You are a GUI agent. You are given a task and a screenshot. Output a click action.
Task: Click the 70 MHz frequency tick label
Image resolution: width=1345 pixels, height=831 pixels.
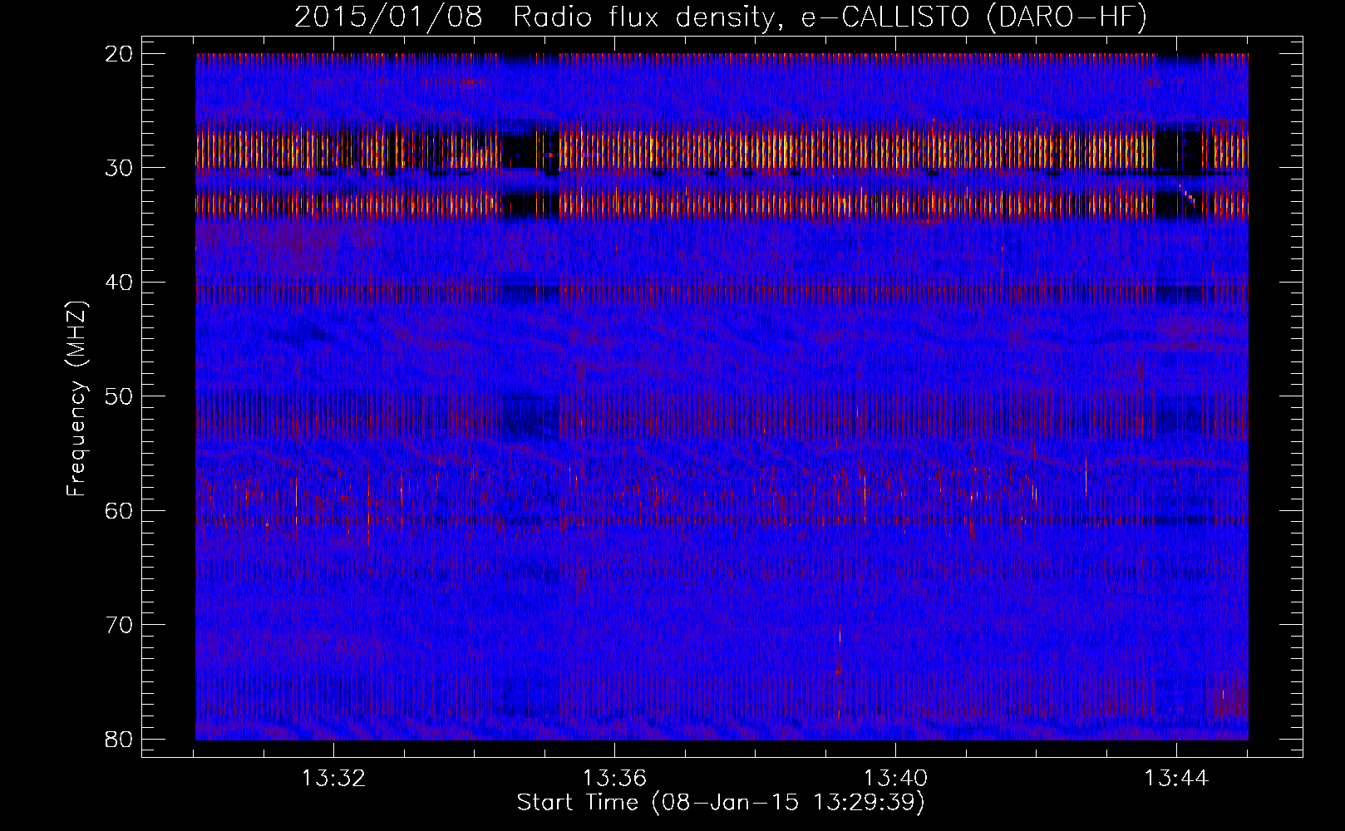[x=120, y=624]
